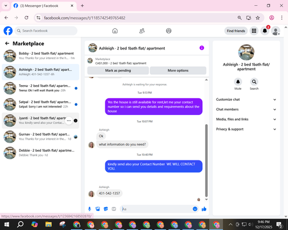Open the Chrome zoom magnifier icon
The image size is (288, 230).
(240, 18)
